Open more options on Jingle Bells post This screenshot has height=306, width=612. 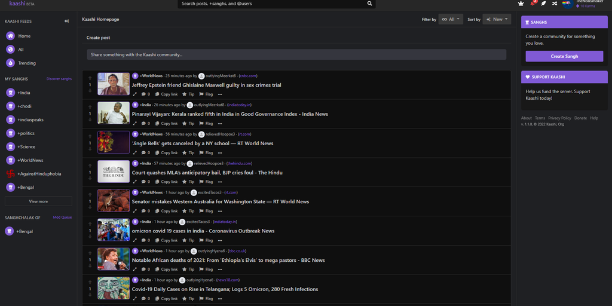pos(220,152)
